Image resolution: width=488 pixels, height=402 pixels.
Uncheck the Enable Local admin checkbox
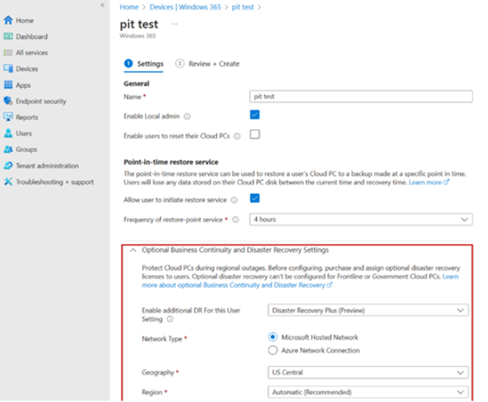point(255,115)
